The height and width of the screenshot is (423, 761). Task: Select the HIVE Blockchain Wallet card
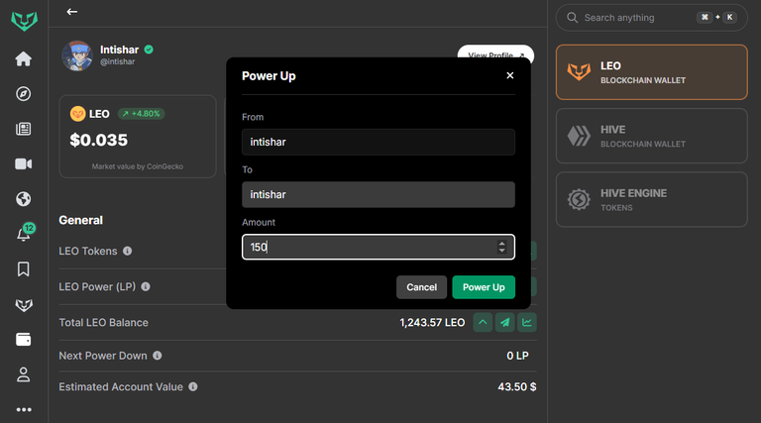coord(651,136)
